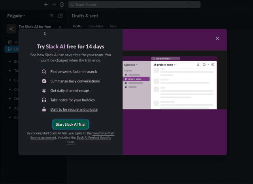This screenshot has height=184, width=253.
Task: Go forward using the right arrow
Action: click(54, 4)
